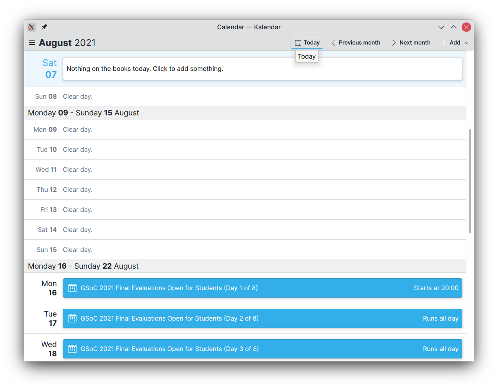Click the Add button
498x390 pixels.
(x=450, y=43)
